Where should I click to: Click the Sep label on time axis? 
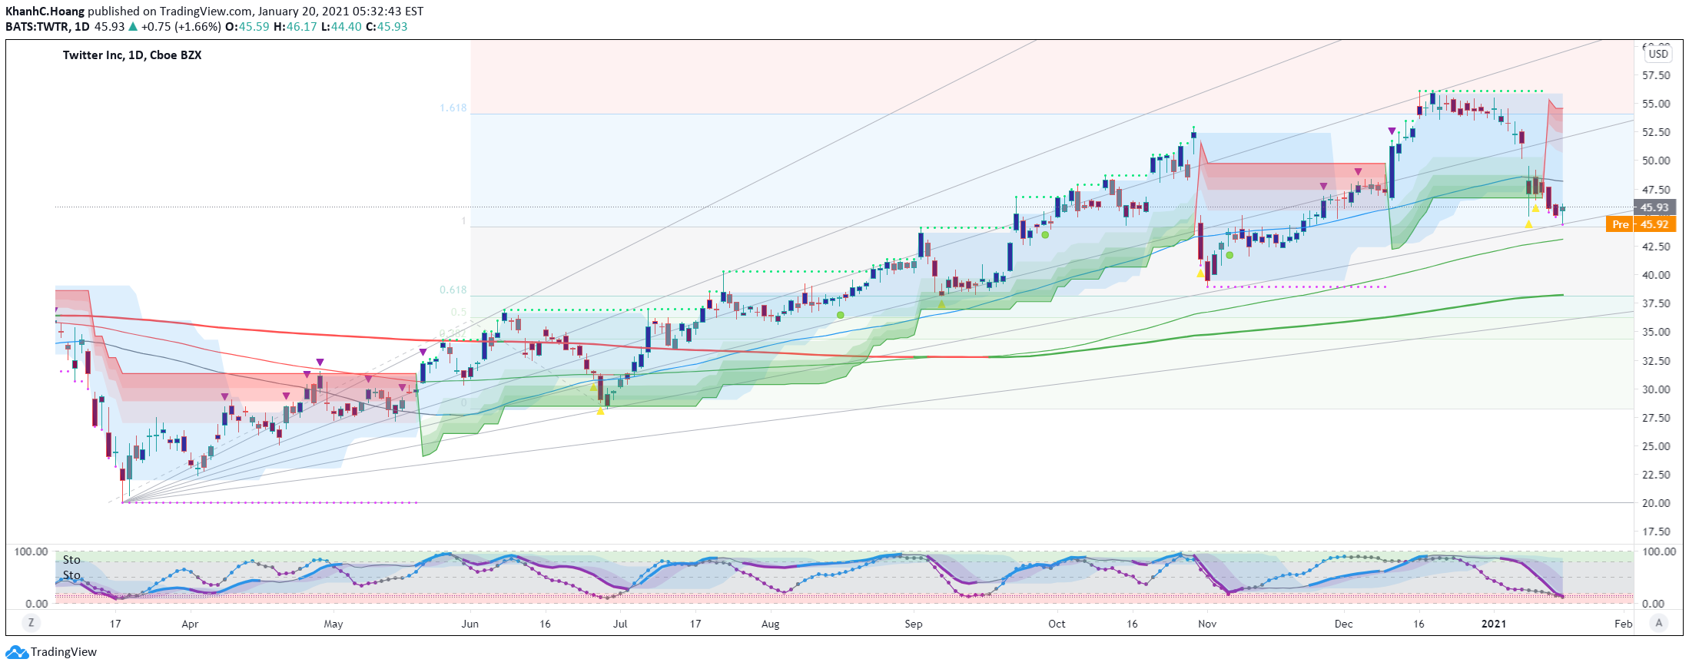pos(914,624)
